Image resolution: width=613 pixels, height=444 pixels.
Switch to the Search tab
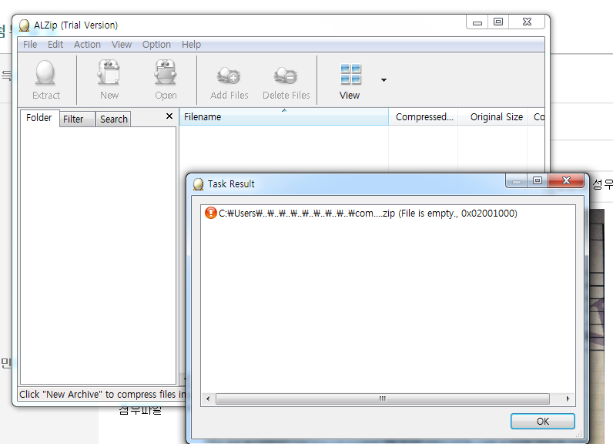(x=113, y=119)
